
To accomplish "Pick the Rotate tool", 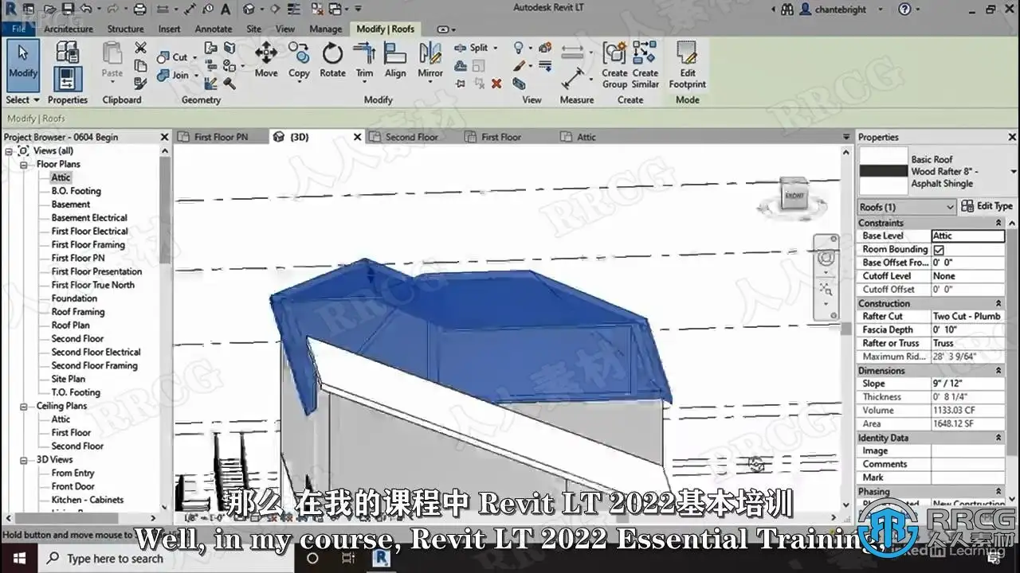I will (332, 60).
